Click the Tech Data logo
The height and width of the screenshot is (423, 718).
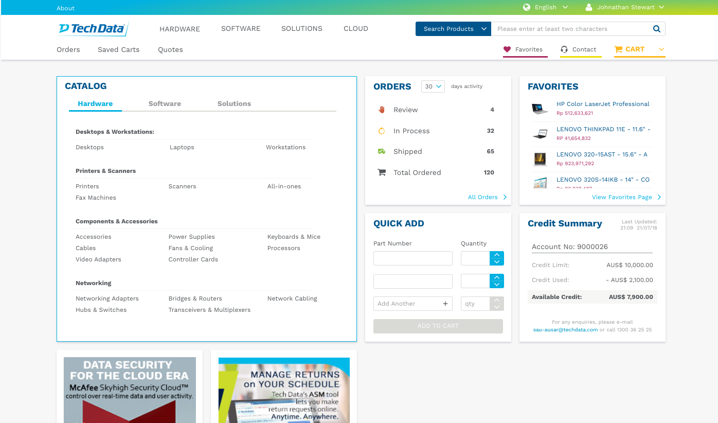(93, 29)
